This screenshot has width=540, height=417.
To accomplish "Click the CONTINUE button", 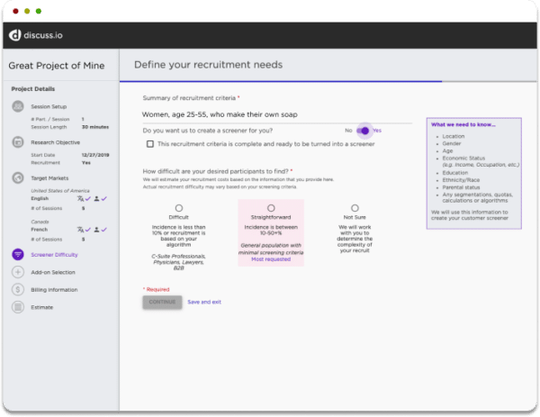I will [162, 302].
